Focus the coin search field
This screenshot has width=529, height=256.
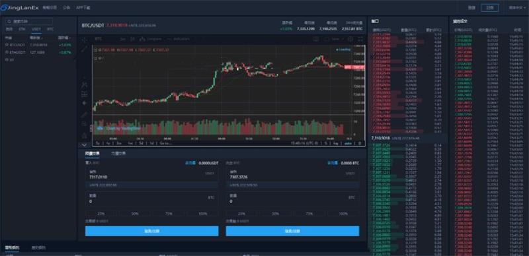tap(28, 21)
